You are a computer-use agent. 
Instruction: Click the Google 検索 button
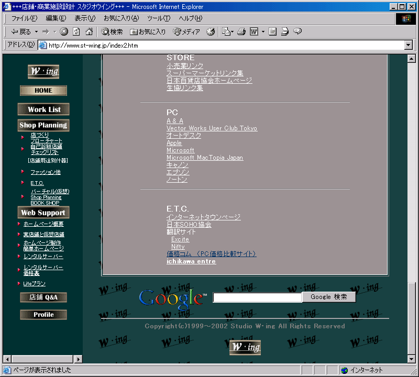pyautogui.click(x=329, y=297)
